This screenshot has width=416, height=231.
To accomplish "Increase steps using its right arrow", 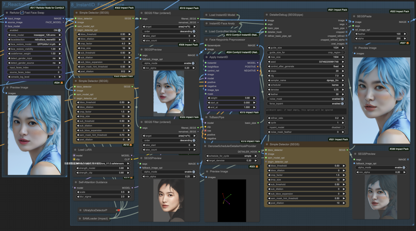I will 343,71.
